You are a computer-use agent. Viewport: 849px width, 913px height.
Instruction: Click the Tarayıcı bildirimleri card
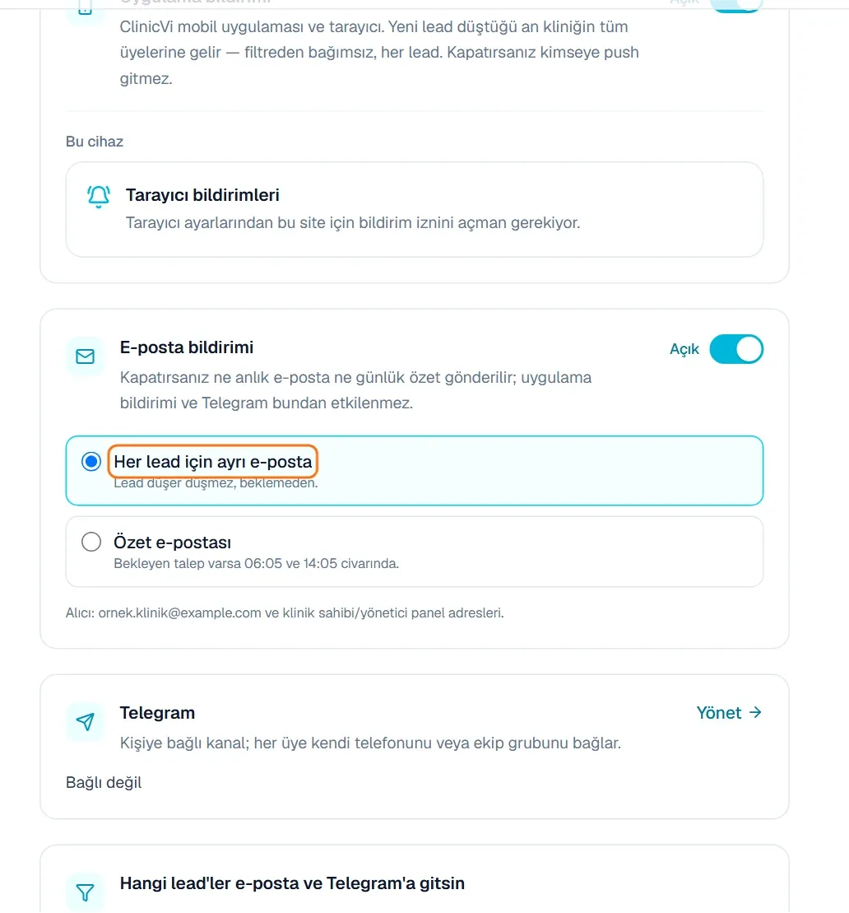415,210
